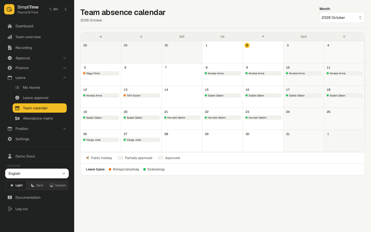Click the Position calendar icon
This screenshot has height=232, width=371.
coord(10,129)
